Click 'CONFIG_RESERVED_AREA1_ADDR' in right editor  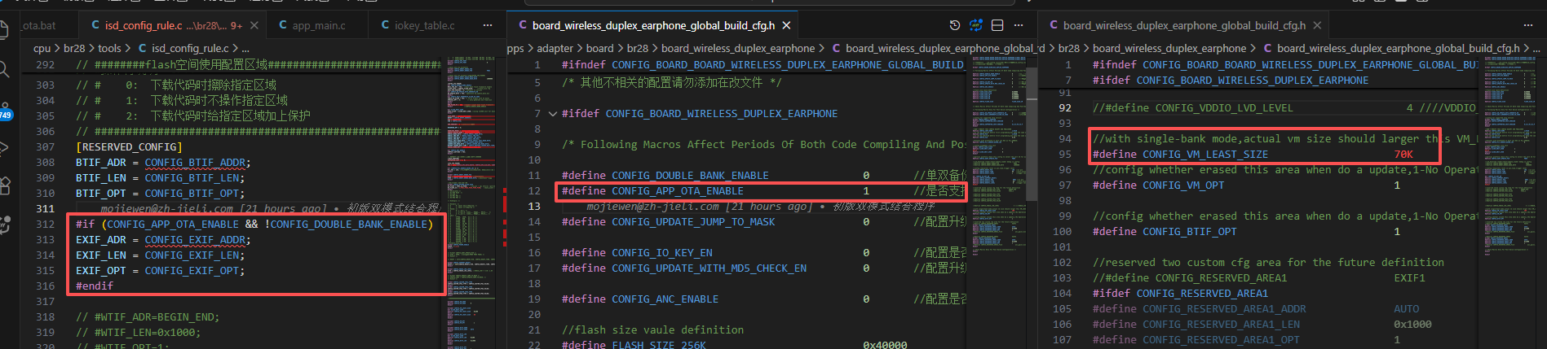1224,309
